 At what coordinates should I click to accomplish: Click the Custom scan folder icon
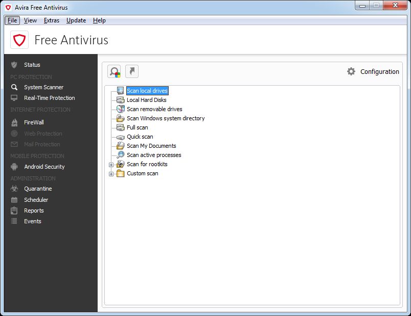(x=120, y=173)
